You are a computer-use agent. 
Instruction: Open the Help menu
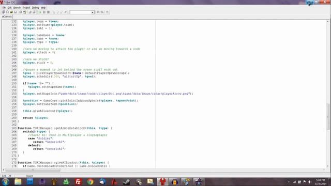tap(43, 8)
